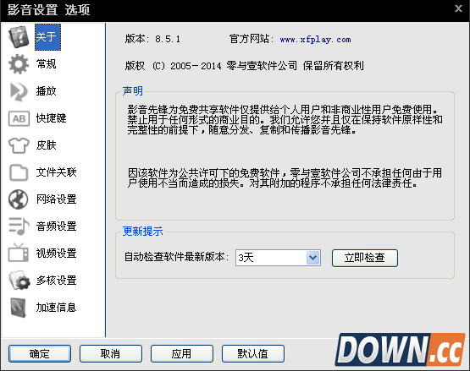Viewport: 470px width, 371px height.
Task: Apply changes with 应用 button
Action: click(181, 353)
